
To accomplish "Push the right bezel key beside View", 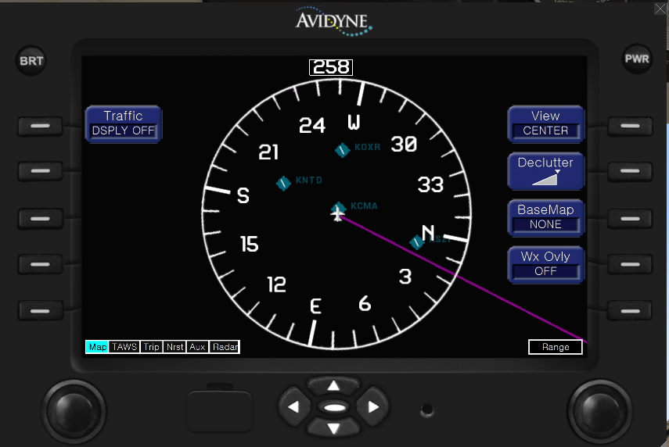I will [x=630, y=127].
